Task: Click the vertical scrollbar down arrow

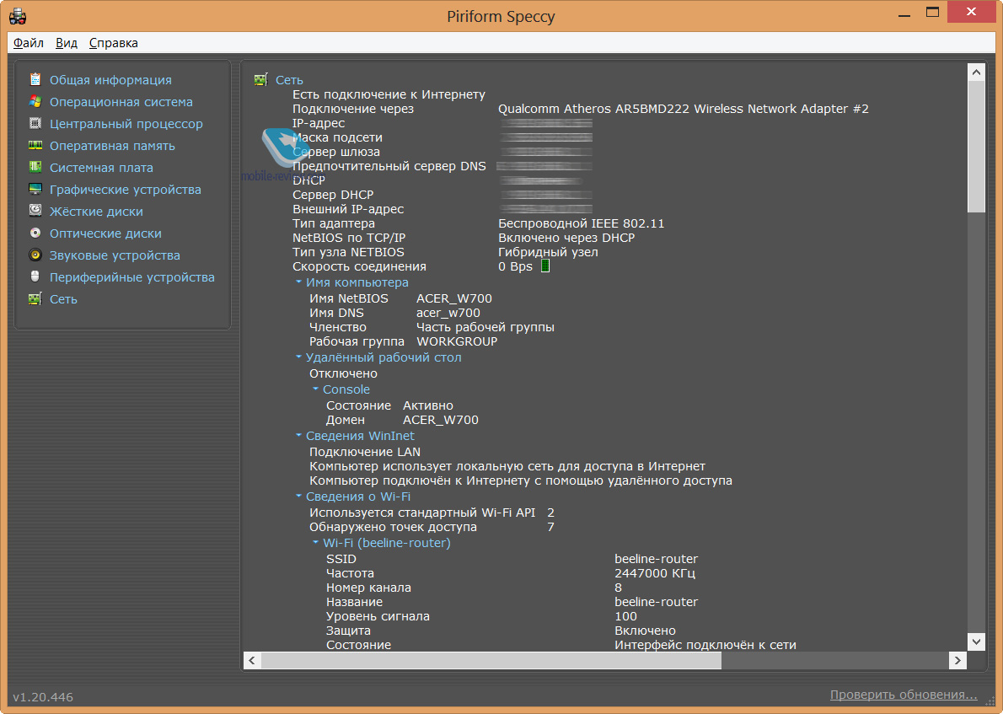Action: (976, 641)
